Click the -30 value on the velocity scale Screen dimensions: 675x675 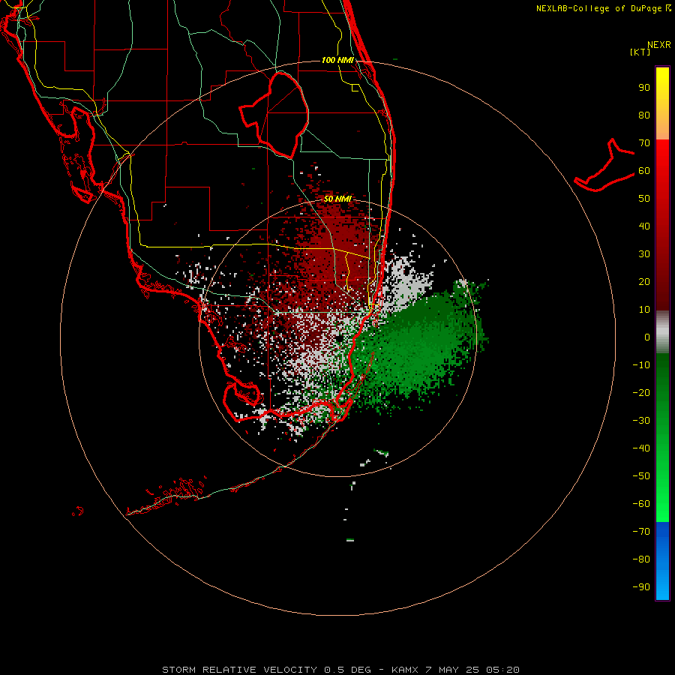pyautogui.click(x=641, y=421)
